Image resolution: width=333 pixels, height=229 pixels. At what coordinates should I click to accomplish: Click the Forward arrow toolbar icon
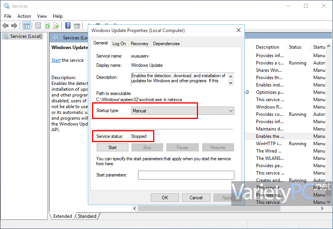(14, 26)
